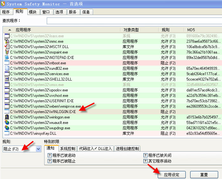The width and height of the screenshot is (222, 179).
Task: Open the 服务 tab
Action: pos(73,12)
